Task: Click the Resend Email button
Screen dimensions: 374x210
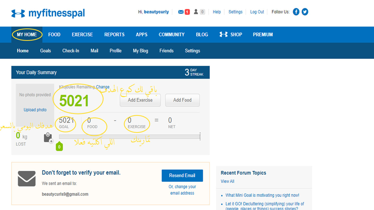Action: 182,176
